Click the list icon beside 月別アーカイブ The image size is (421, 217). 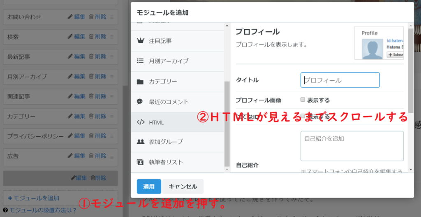pos(140,61)
